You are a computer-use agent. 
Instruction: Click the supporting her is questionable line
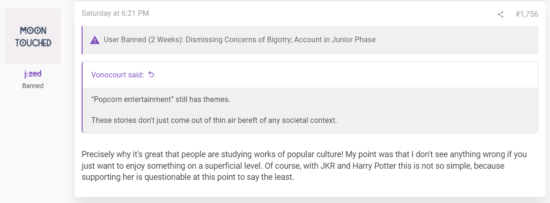coord(188,177)
